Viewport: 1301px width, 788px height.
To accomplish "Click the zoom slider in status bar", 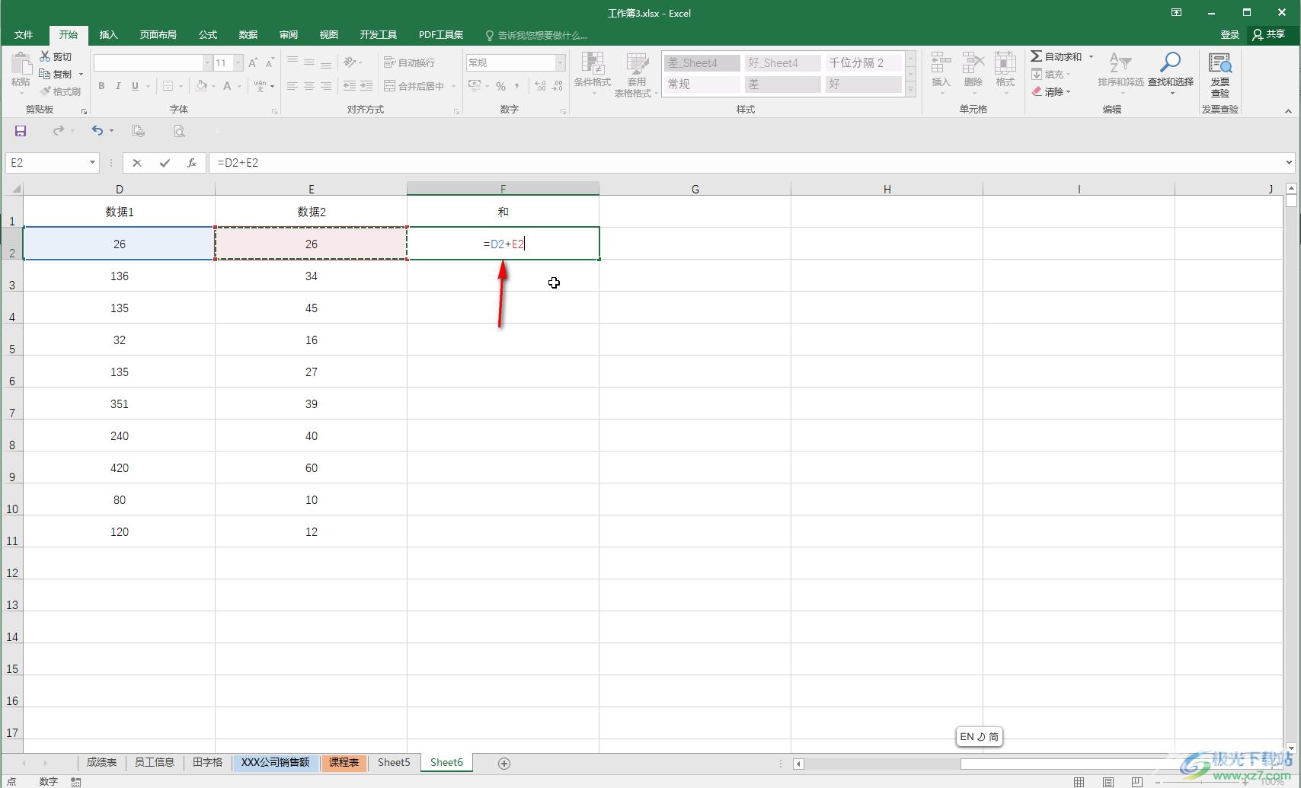I will 1200,782.
